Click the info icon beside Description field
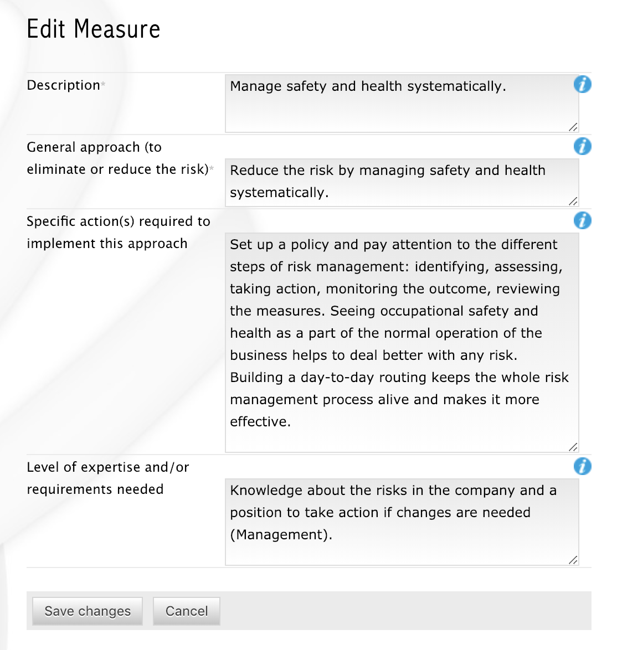617x650 pixels. pyautogui.click(x=582, y=85)
